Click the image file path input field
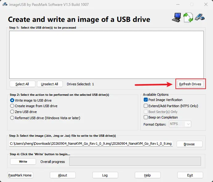Screen dimensions: 213x182 [x=91, y=144]
